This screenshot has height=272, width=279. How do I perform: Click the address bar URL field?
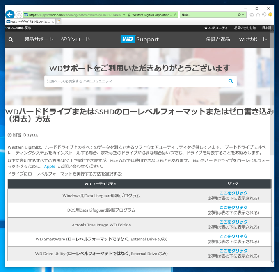(x=75, y=15)
